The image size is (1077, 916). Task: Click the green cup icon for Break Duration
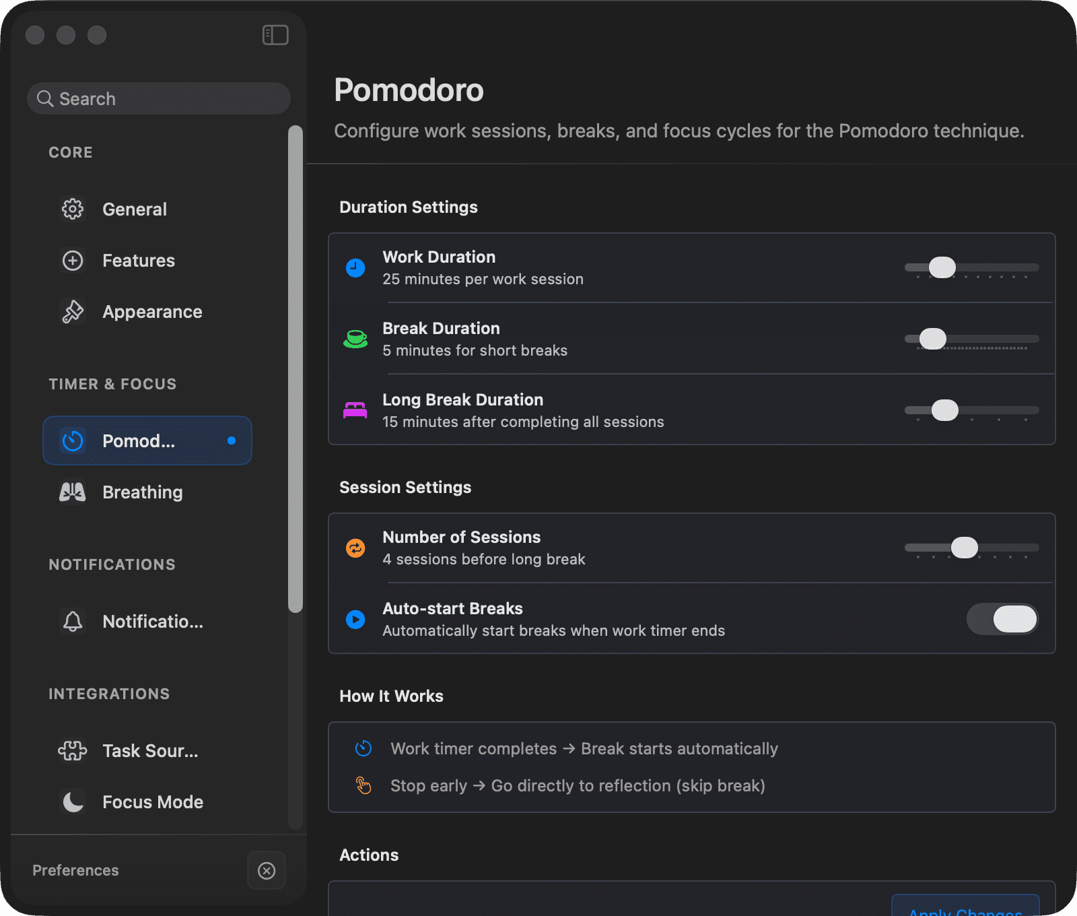[x=355, y=339]
